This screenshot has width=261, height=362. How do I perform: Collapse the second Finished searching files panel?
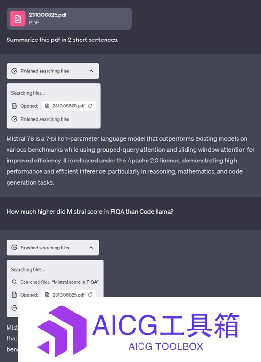pyautogui.click(x=91, y=248)
